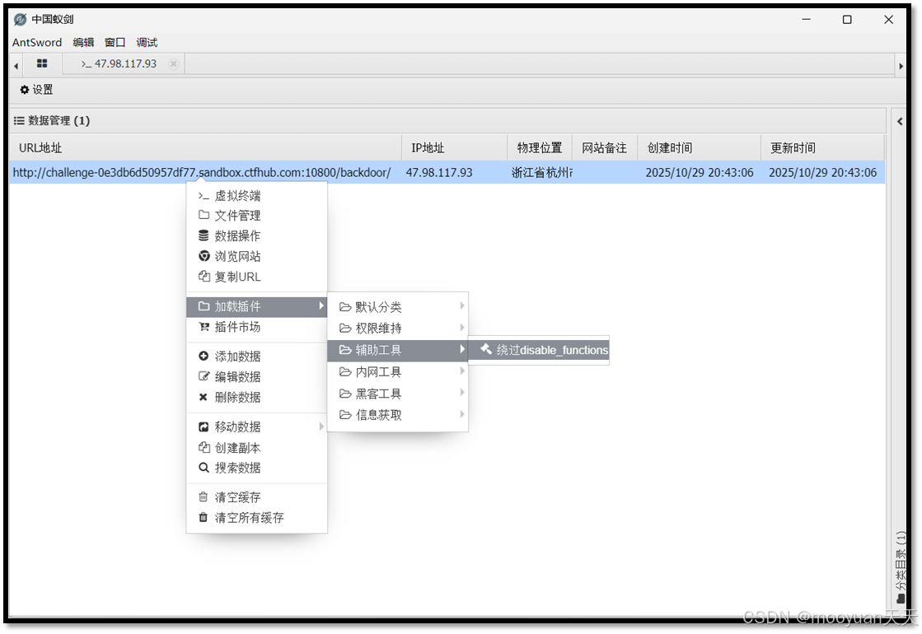Click the folder icon beside 黑客工具
Image resolution: width=922 pixels, height=634 pixels.
(345, 394)
